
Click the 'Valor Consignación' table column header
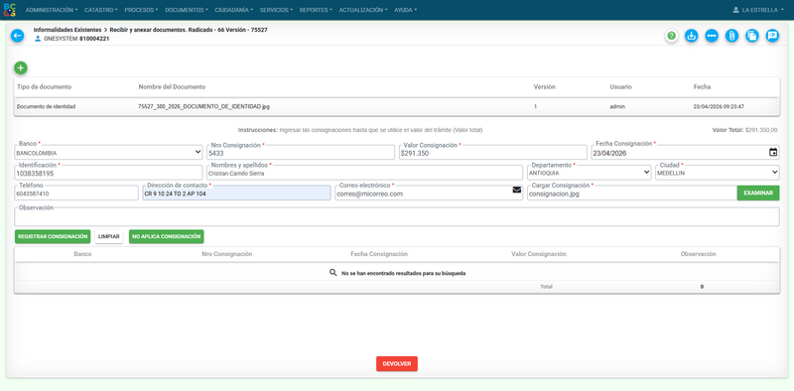pos(539,254)
